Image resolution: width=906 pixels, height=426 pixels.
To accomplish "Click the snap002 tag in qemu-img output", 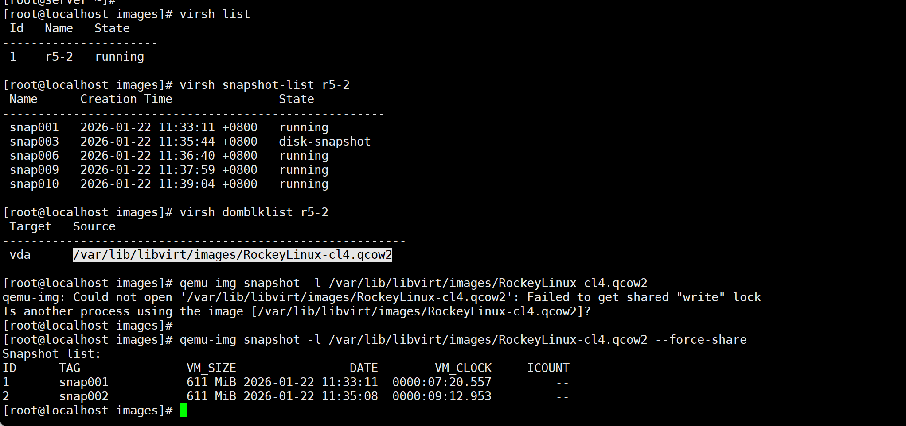I will click(84, 396).
